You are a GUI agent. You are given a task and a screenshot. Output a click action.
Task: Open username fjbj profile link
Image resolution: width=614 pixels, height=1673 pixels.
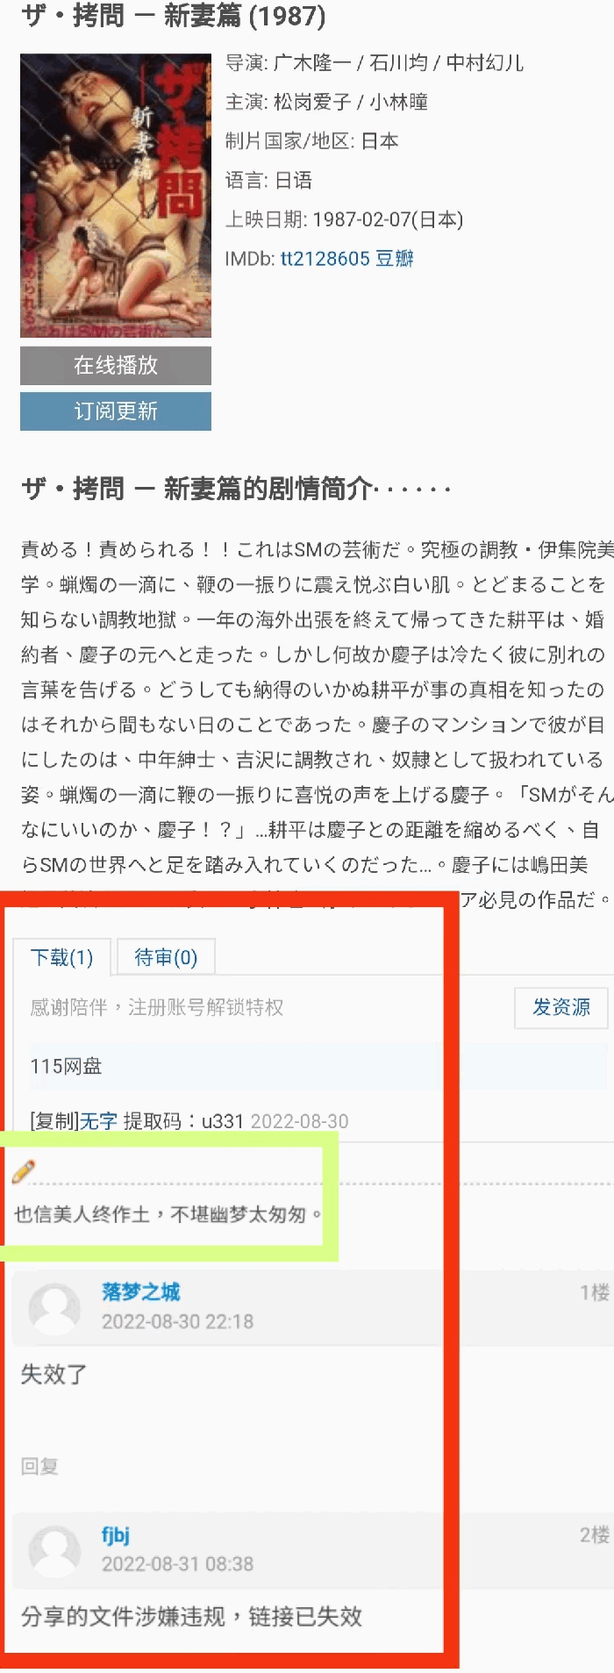click(x=116, y=1534)
